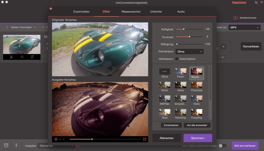
Task: Switch to Wasserzeichen tab
Action: tap(131, 12)
